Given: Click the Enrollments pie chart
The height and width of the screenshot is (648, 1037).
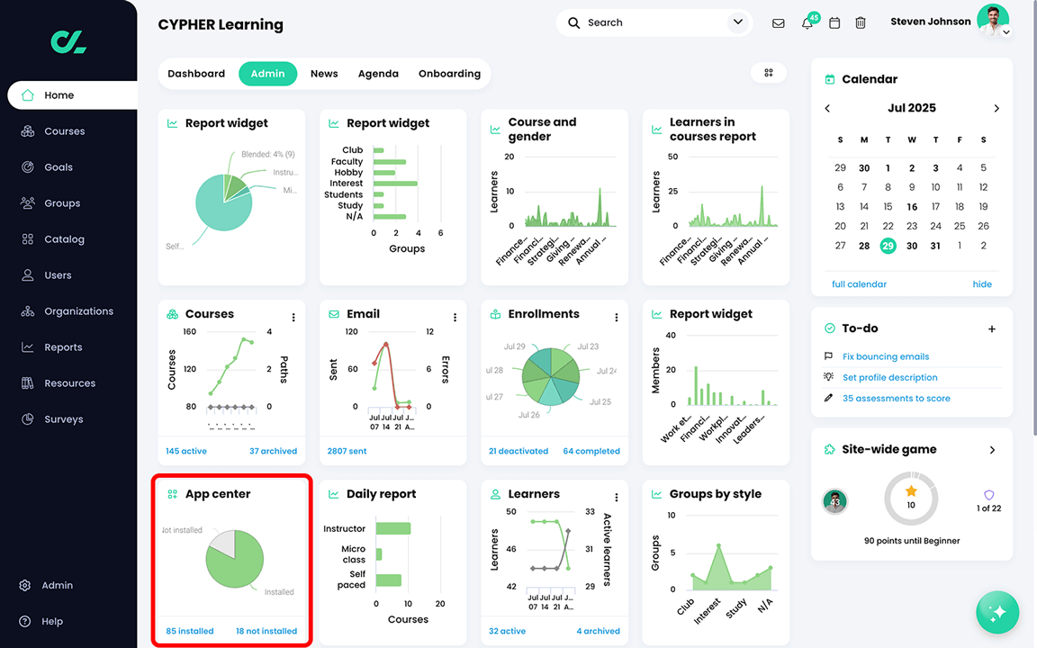Looking at the screenshot, I should tap(550, 377).
